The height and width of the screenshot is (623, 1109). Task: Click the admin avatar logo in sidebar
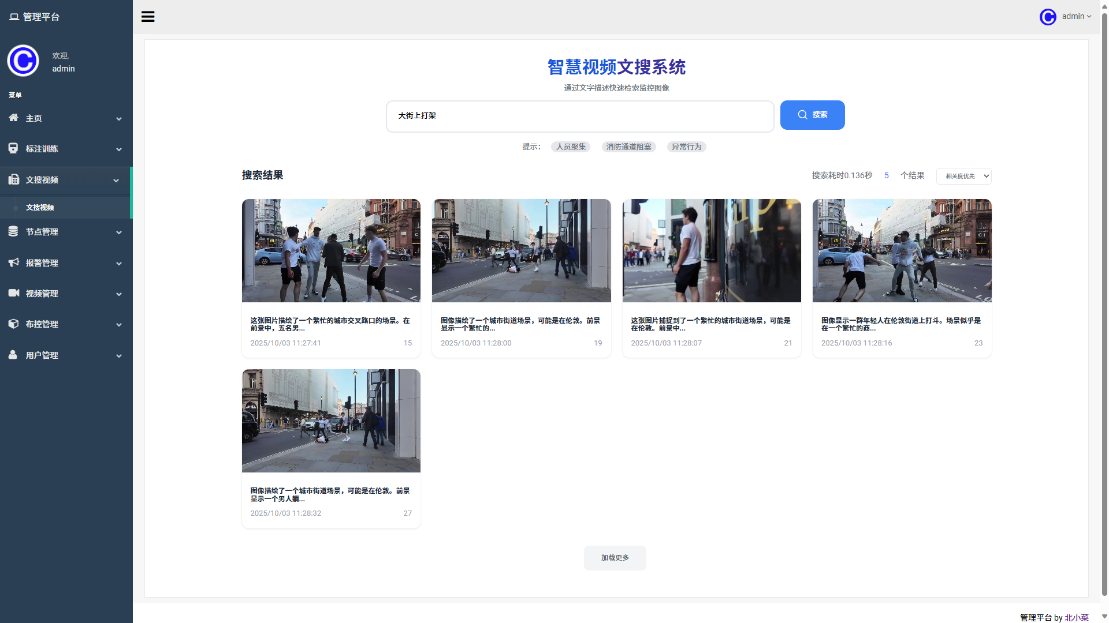[23, 61]
